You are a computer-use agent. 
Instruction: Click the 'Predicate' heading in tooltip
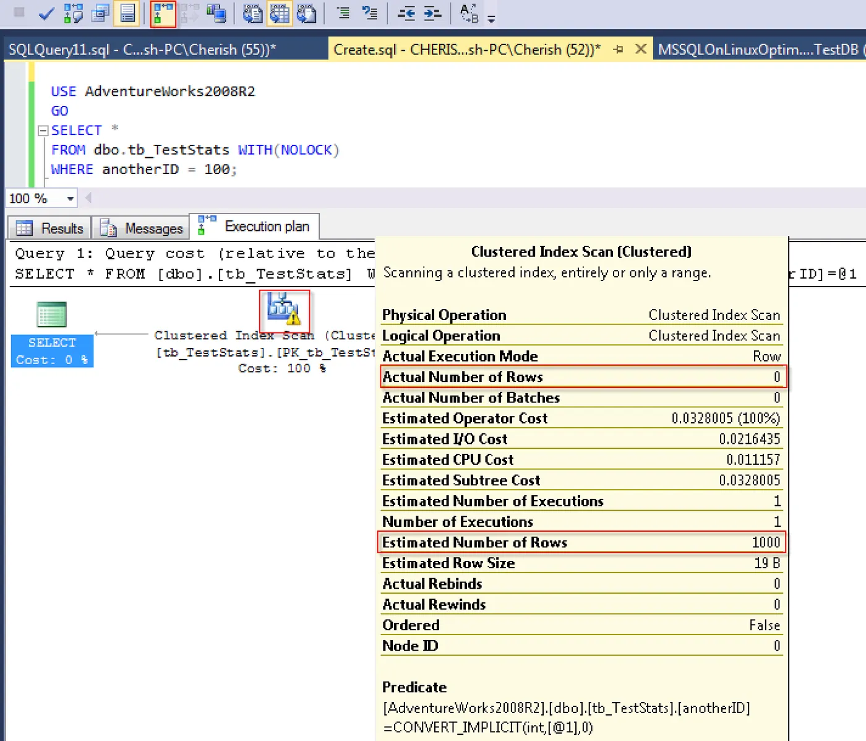(x=414, y=687)
